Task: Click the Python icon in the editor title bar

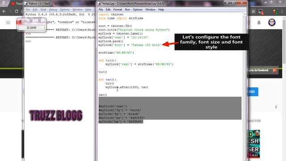Action: (99, 4)
